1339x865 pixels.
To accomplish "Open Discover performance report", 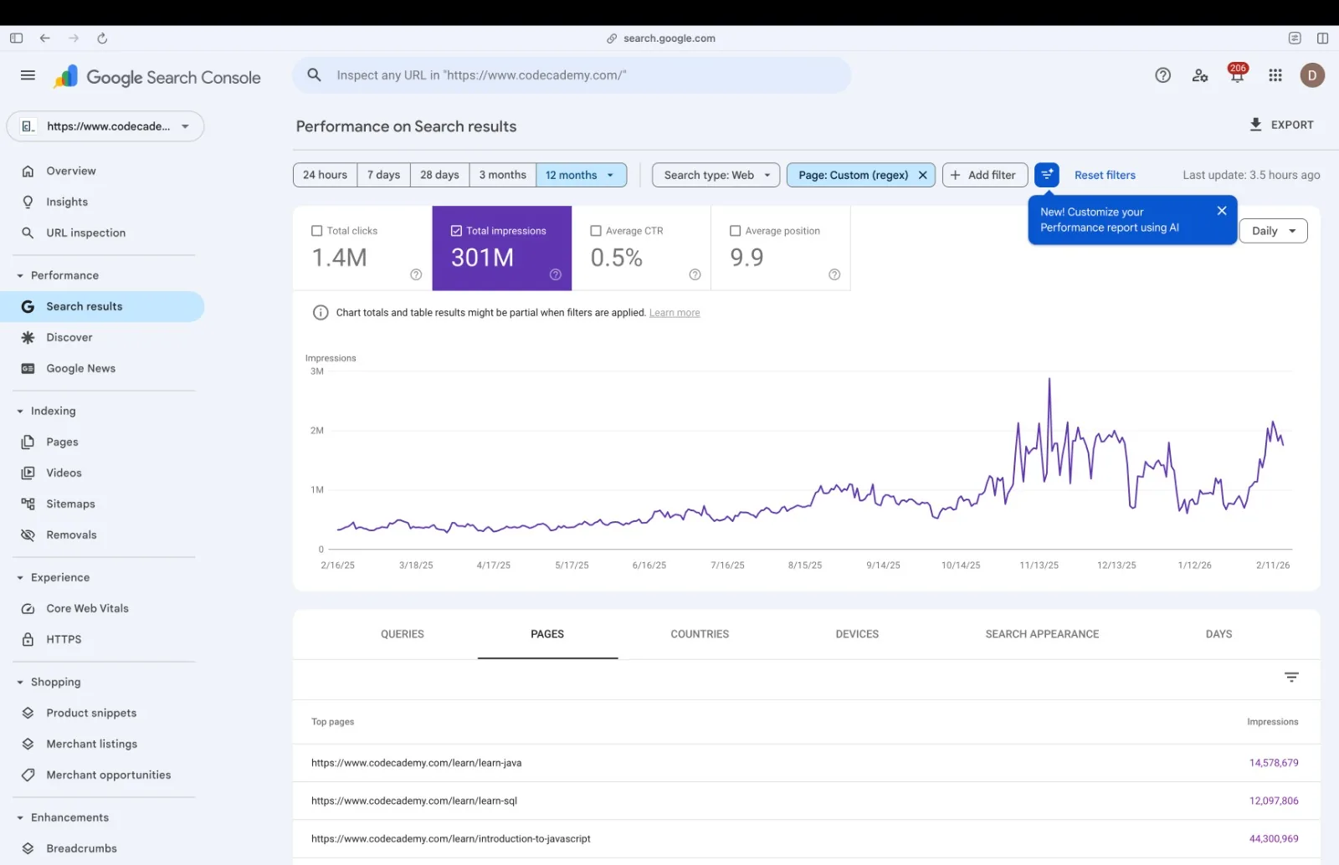I will (102, 337).
